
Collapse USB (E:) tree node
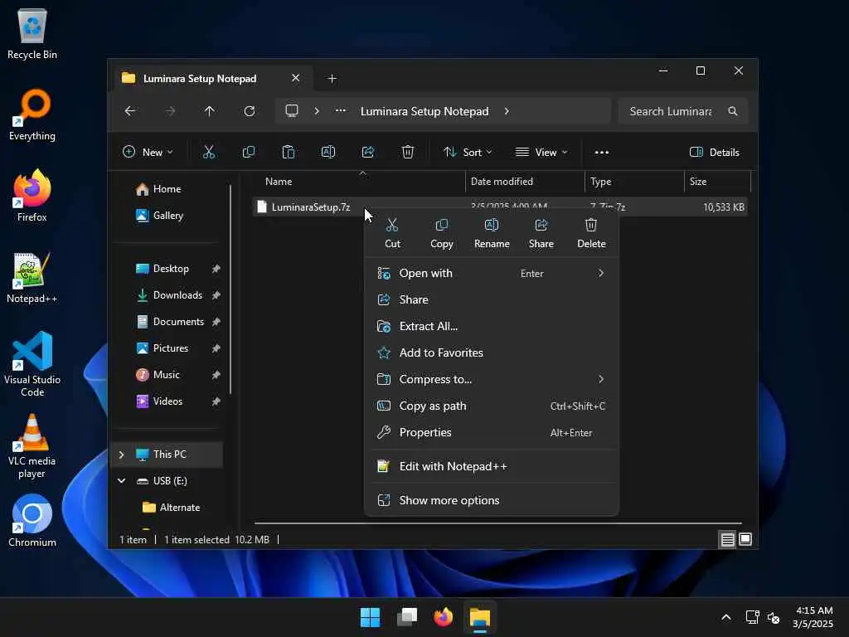point(121,480)
